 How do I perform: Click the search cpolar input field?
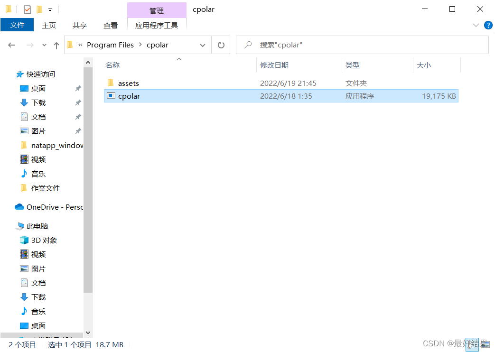tap(362, 45)
